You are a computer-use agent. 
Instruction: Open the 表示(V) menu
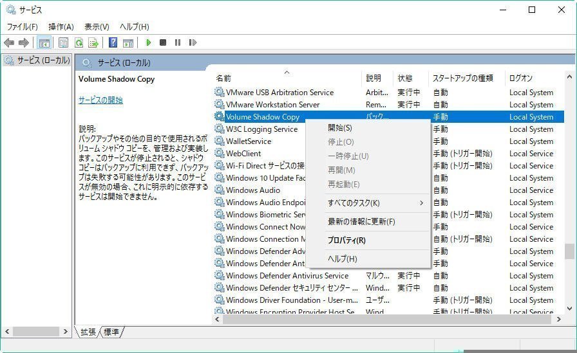(x=97, y=26)
